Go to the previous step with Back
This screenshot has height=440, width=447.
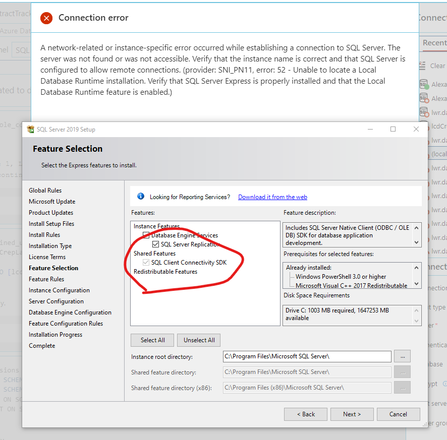[x=306, y=414]
